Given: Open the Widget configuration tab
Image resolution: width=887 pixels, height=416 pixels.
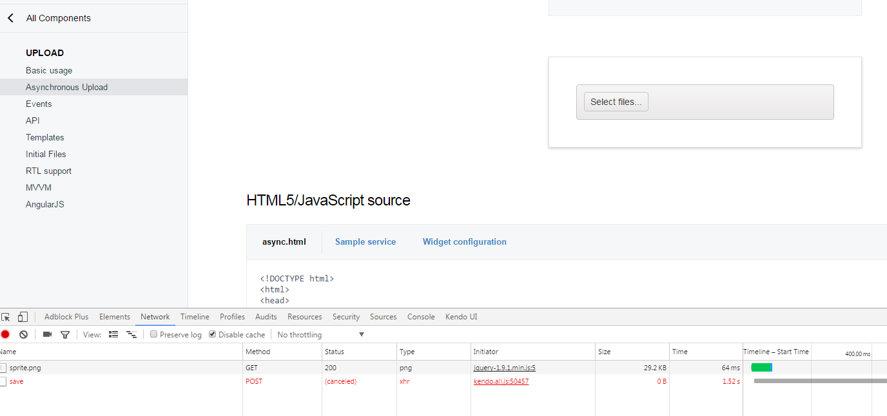Looking at the screenshot, I should pos(464,242).
